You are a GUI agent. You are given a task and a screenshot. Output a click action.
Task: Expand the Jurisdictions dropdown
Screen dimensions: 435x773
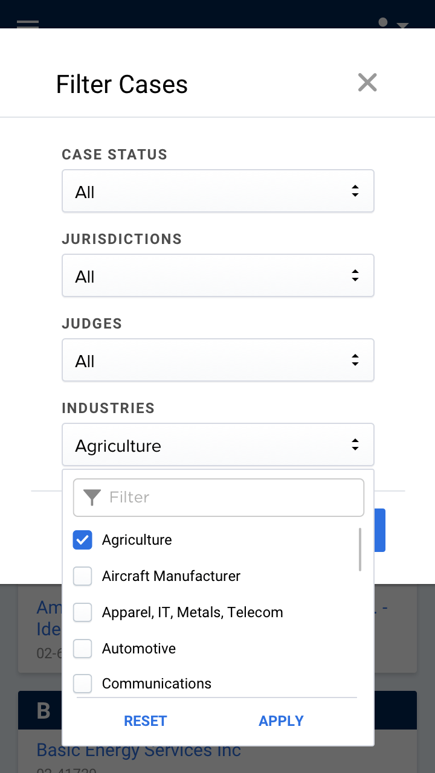coord(217,276)
